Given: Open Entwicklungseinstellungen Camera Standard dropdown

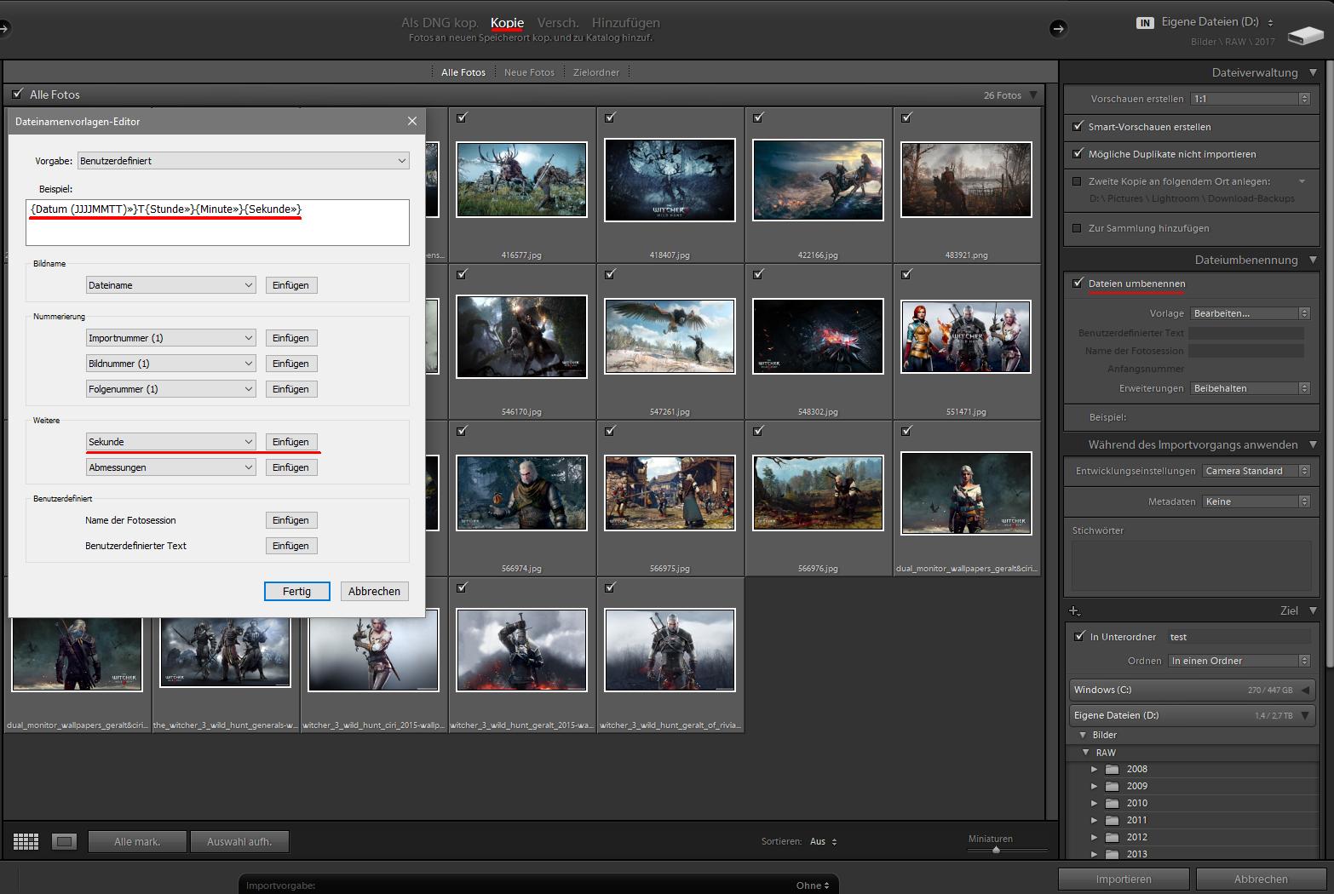Looking at the screenshot, I should pos(1256,471).
